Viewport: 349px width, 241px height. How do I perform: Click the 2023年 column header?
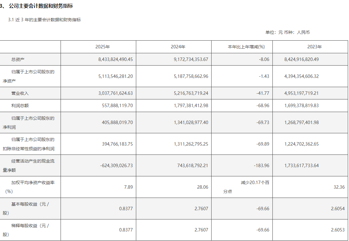pyautogui.click(x=315, y=47)
